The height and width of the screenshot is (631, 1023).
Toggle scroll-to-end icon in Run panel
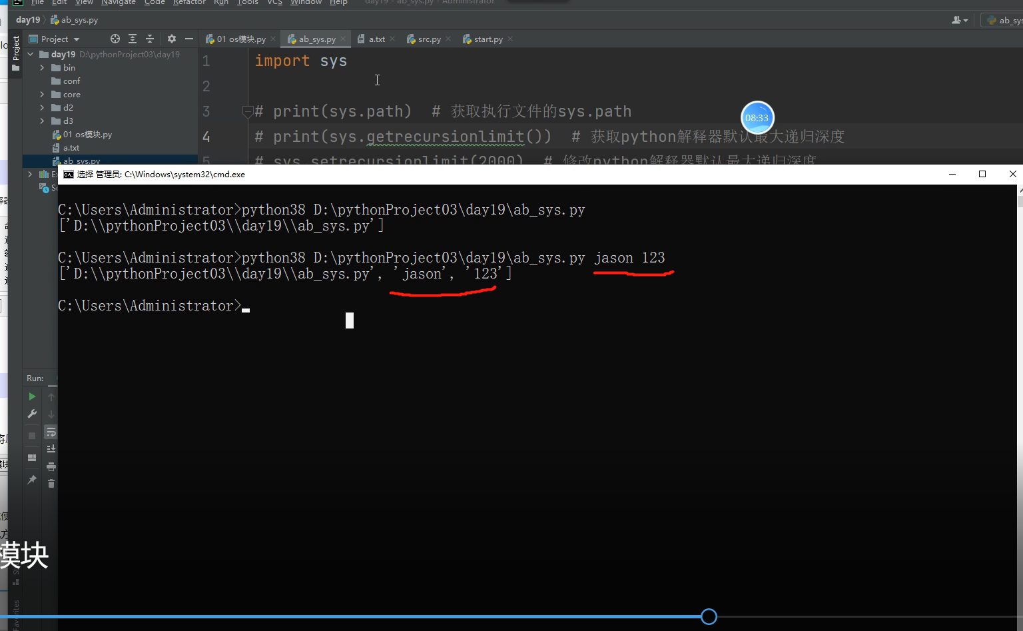(x=51, y=449)
